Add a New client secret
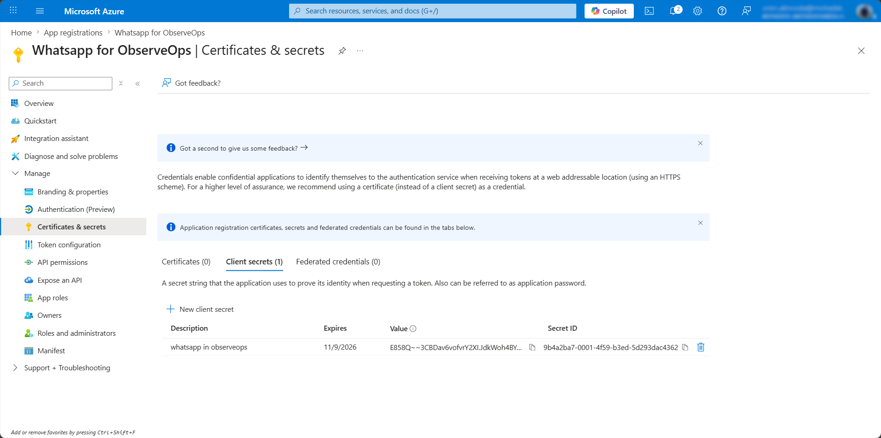 click(200, 309)
